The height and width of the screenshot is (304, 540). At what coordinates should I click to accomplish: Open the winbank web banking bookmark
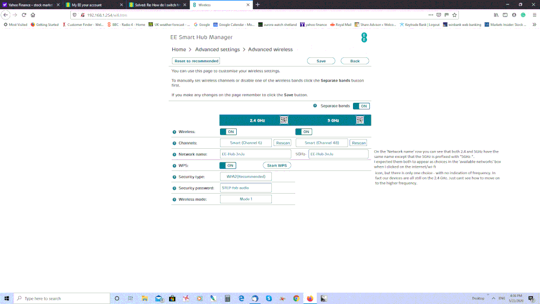[x=462, y=24]
